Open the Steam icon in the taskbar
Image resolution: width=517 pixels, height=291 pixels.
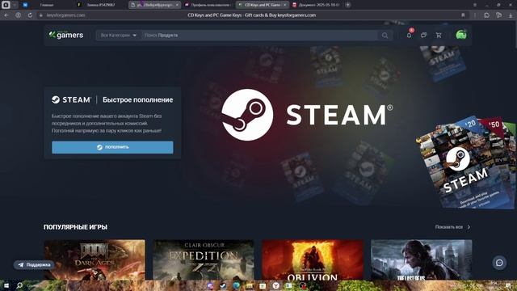223,285
